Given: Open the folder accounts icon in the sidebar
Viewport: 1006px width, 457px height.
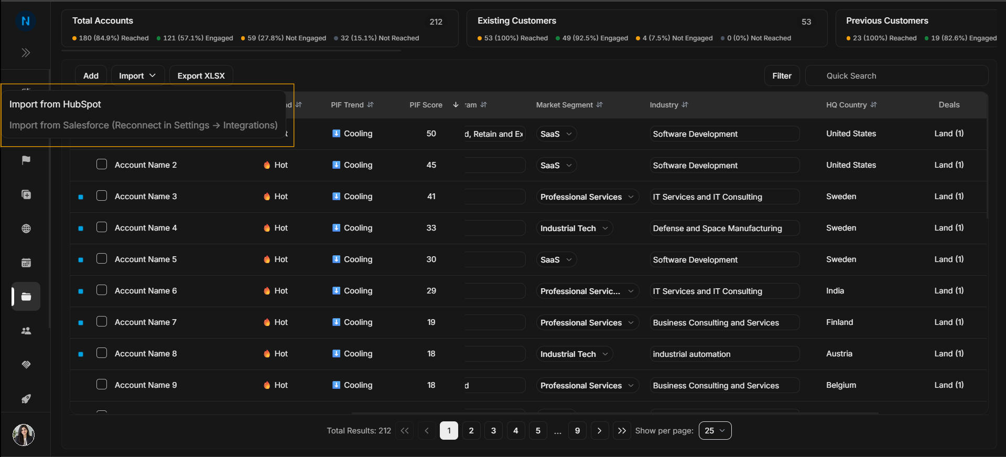Looking at the screenshot, I should [26, 297].
